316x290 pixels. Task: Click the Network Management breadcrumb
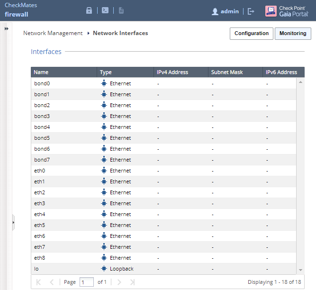click(x=53, y=33)
